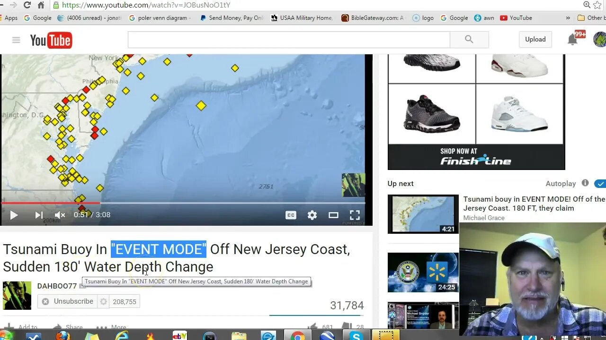
Task: Open Send Money PayPal bookmark
Action: 232,18
